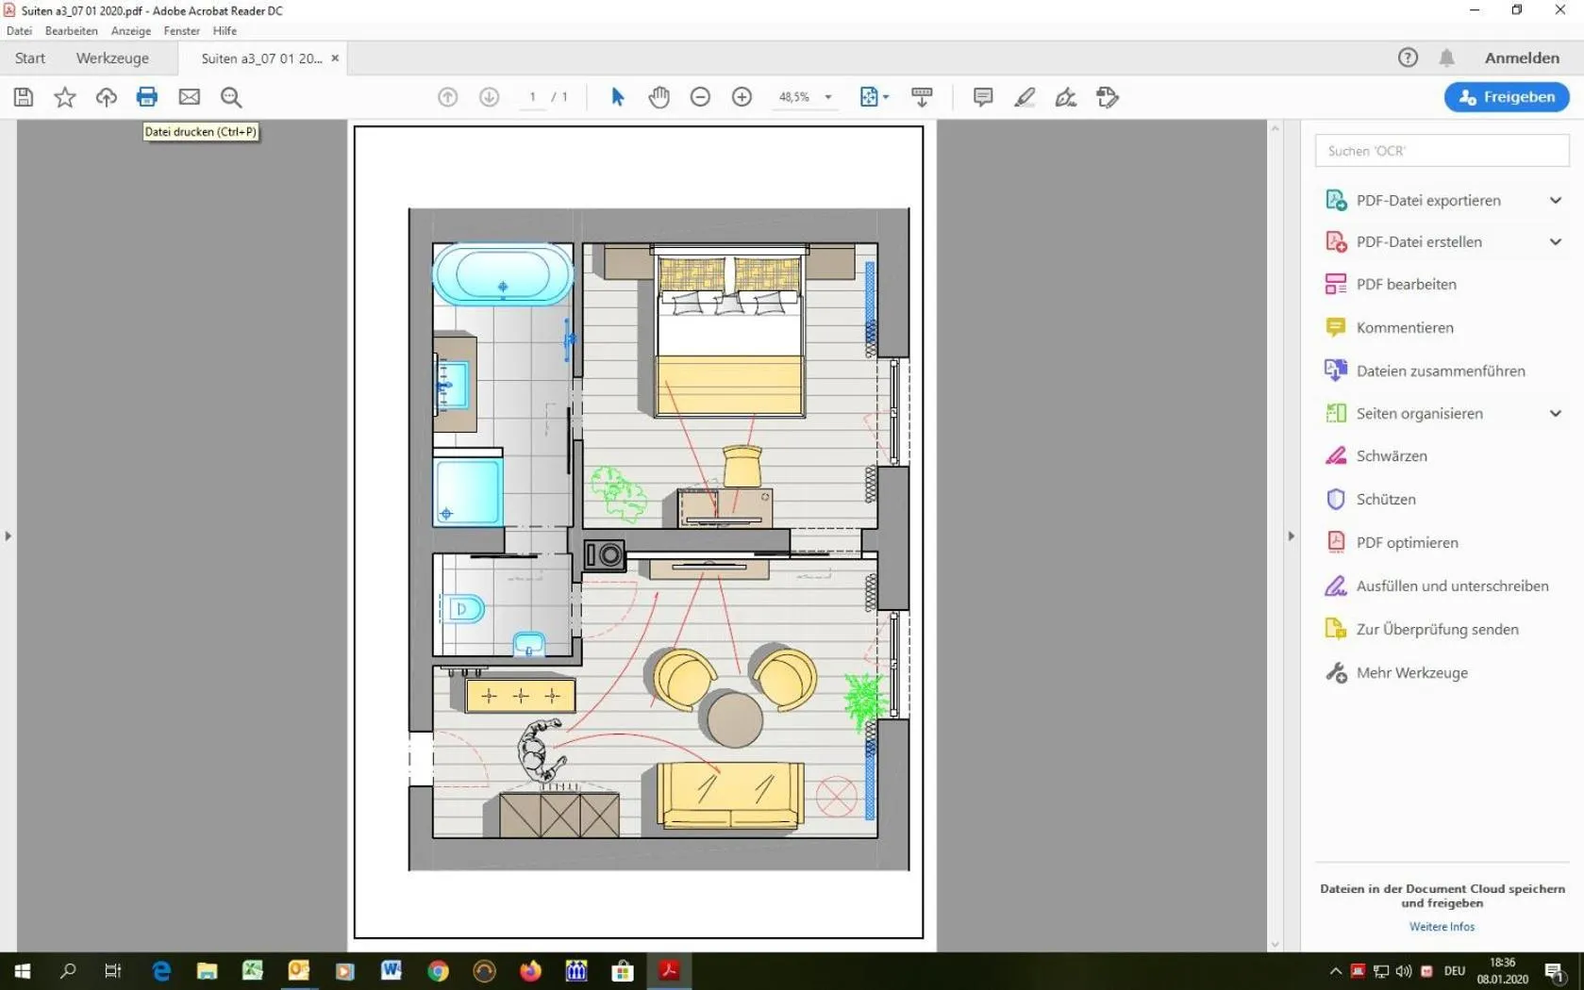Open the Bearbeiten menu
The image size is (1584, 990).
click(71, 31)
